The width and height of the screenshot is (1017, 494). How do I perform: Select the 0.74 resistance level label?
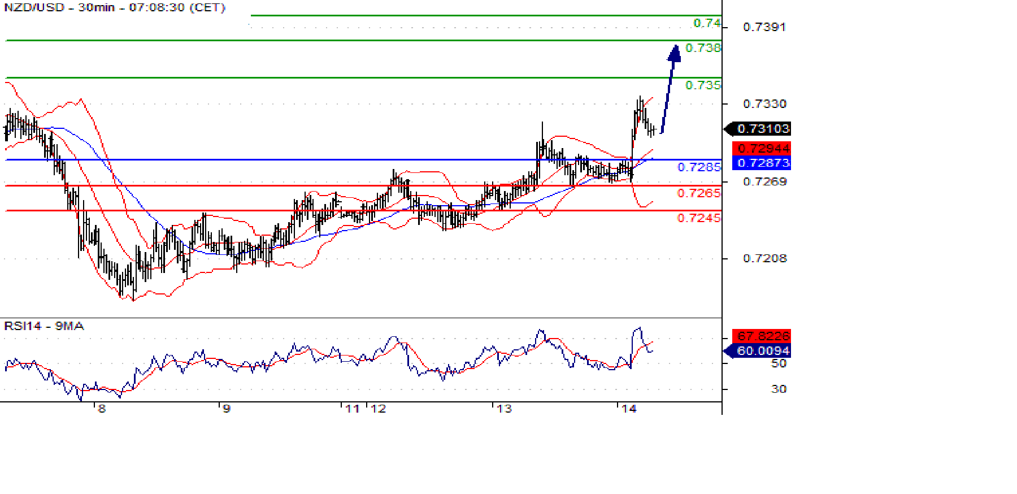[707, 23]
